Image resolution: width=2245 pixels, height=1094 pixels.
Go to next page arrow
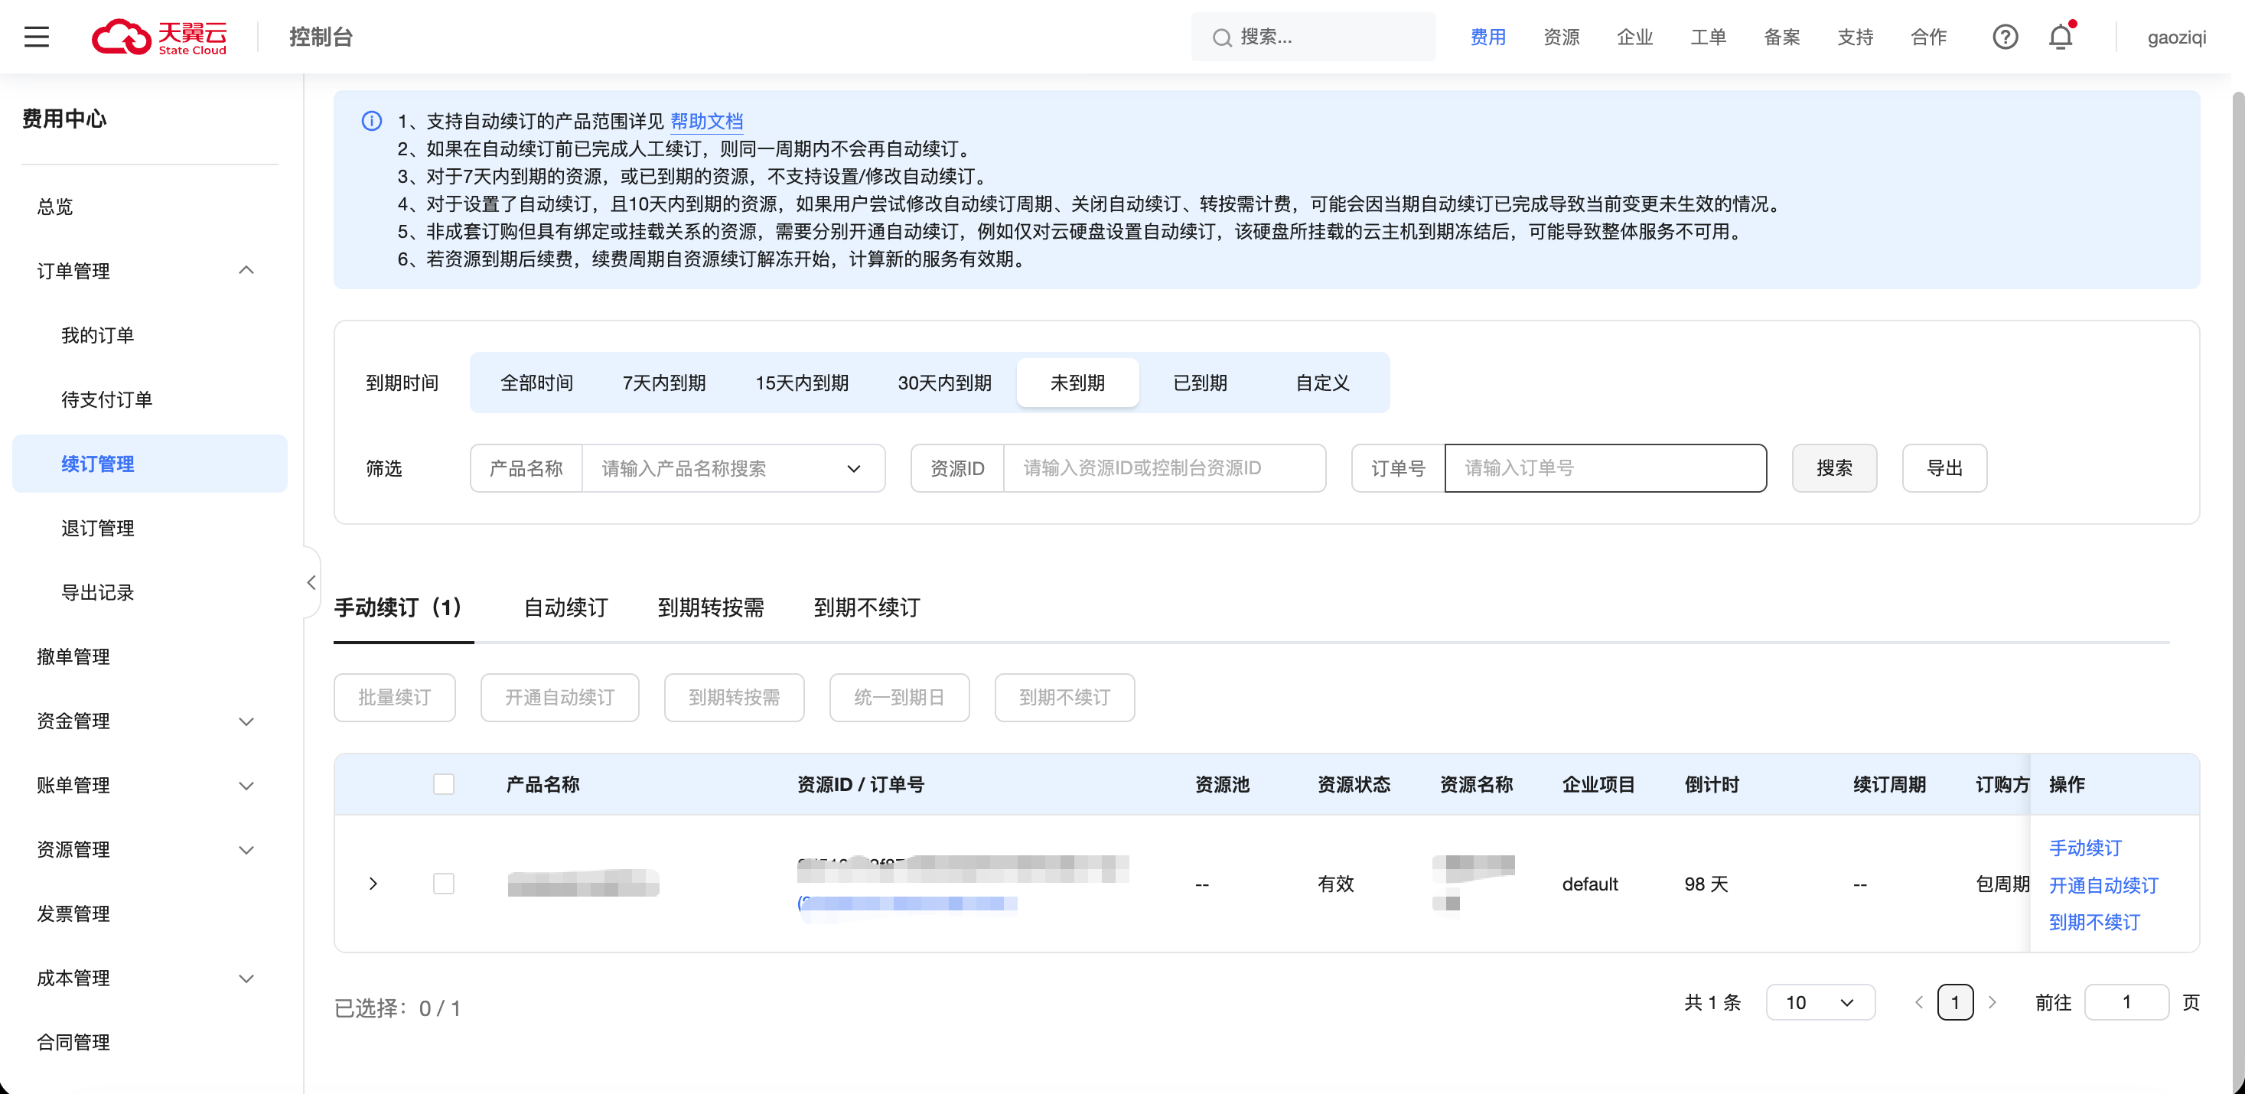click(1992, 1002)
